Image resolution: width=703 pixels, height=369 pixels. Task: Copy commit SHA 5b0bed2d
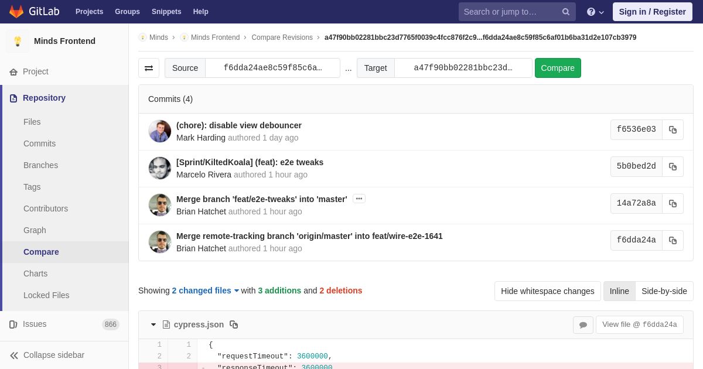[673, 166]
